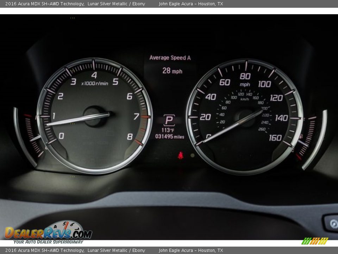Viewport: 338px width, 254px height.
Task: Click the dim amber indicator beside seatbelt light
Action: click(192, 155)
